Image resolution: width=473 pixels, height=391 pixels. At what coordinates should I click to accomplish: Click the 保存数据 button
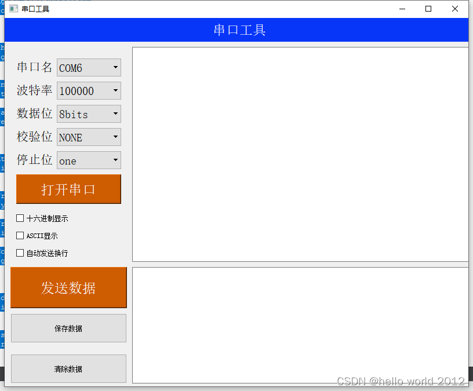pos(68,328)
